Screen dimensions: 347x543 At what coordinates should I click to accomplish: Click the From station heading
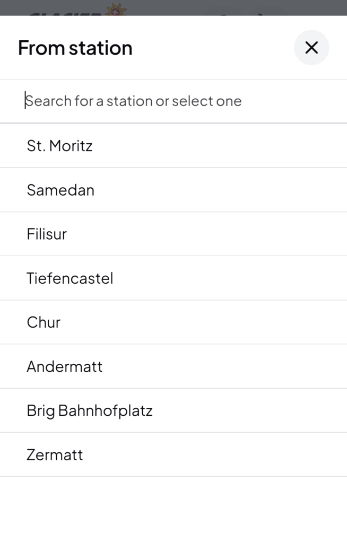pos(75,48)
